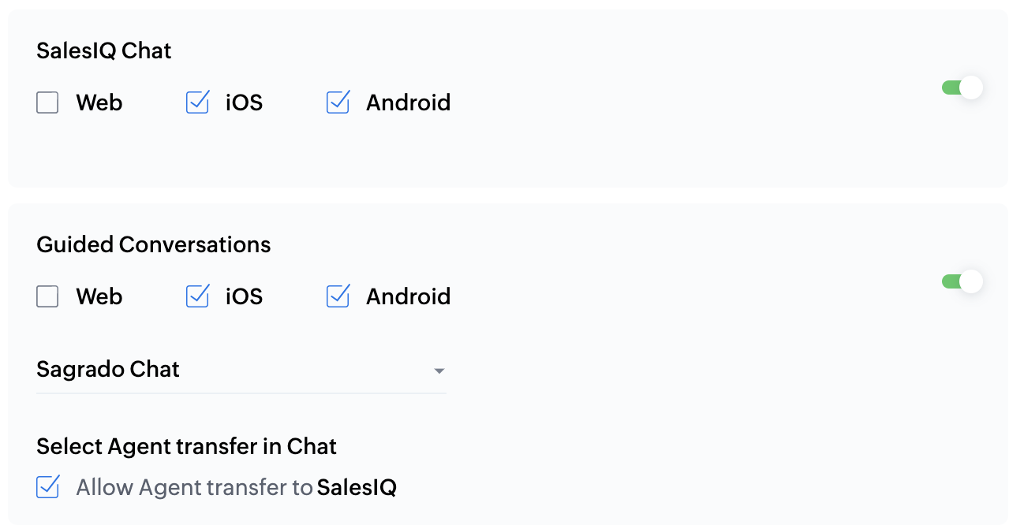This screenshot has height=525, width=1024.
Task: Uncheck the Android checkbox under Guided Conversations
Action: [338, 296]
